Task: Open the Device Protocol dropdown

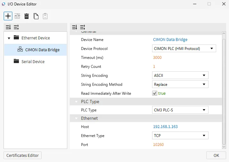Action: click(x=184, y=49)
